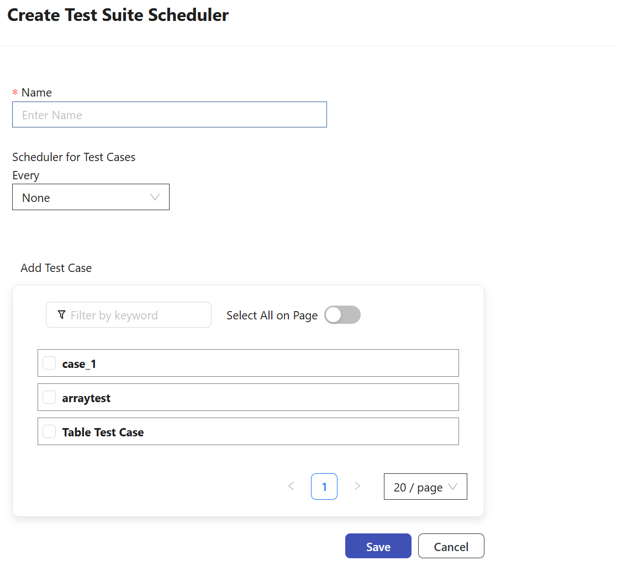This screenshot has height=577, width=617.
Task: Click the case_1 test case row label
Action: pyautogui.click(x=79, y=364)
